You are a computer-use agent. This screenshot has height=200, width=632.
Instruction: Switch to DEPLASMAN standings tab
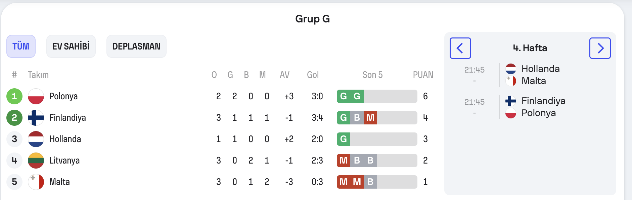coord(136,46)
